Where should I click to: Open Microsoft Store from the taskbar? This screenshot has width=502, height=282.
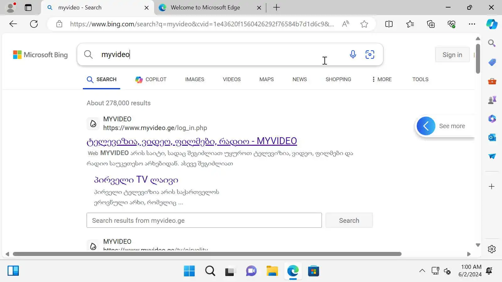(x=313, y=271)
